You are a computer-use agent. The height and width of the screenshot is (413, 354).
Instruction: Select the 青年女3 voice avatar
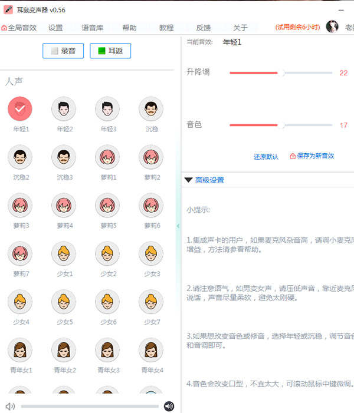tap(107, 350)
